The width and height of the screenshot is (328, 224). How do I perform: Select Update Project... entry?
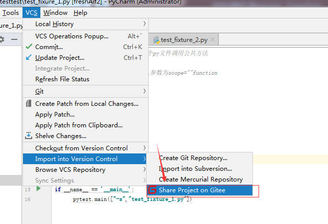(x=85, y=58)
